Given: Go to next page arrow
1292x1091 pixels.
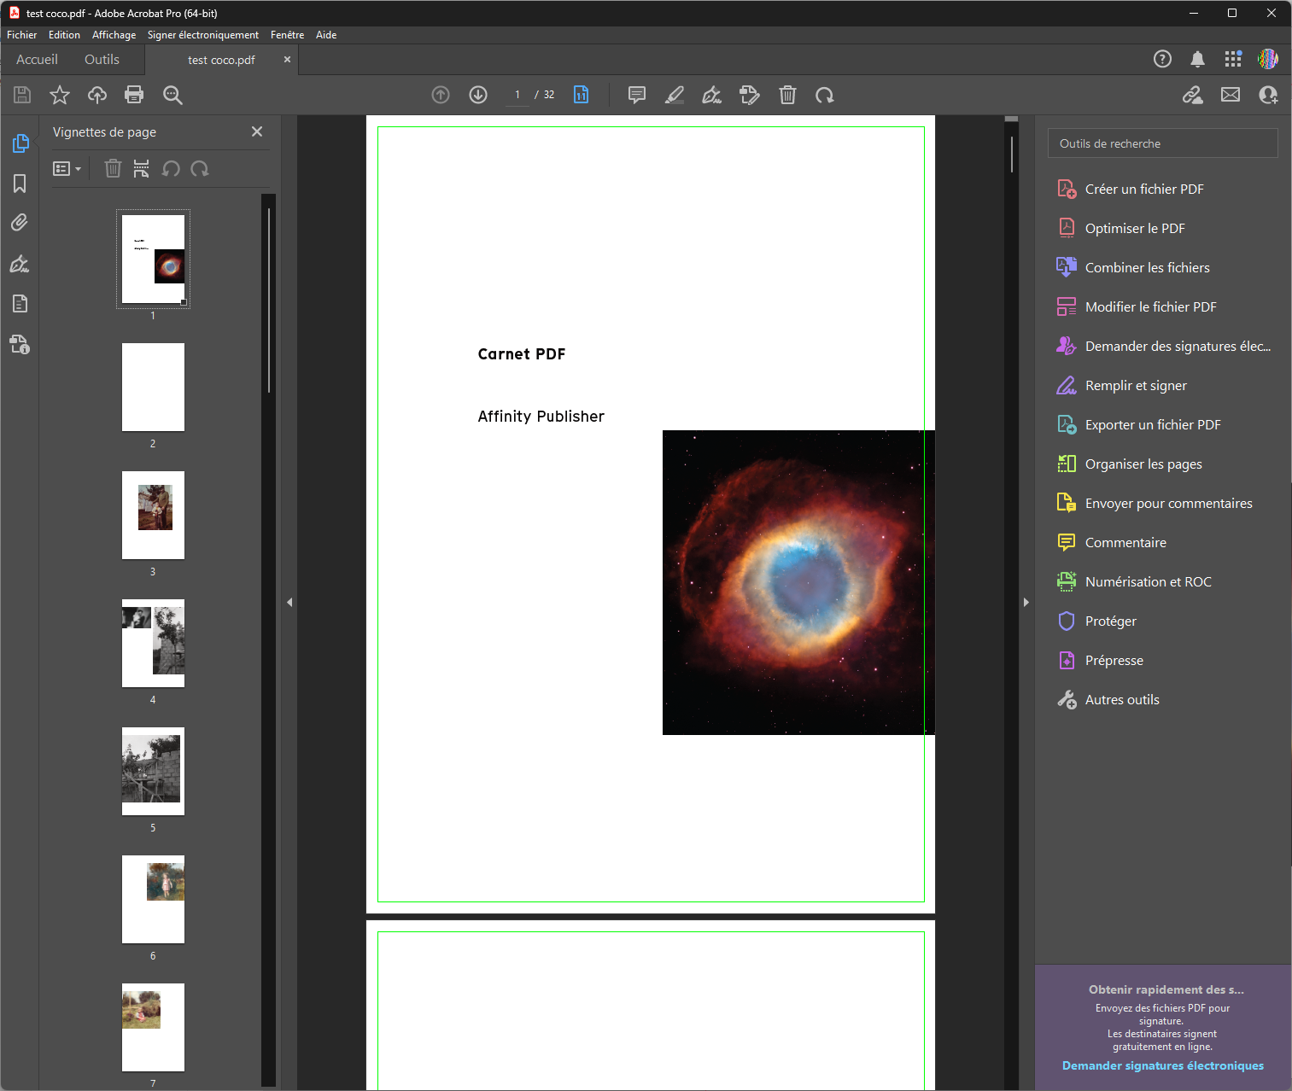Looking at the screenshot, I should click(478, 95).
